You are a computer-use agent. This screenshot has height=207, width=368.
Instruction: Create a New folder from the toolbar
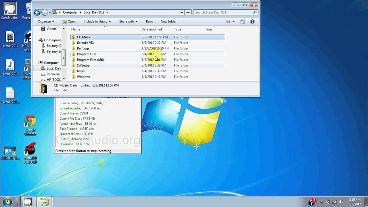point(168,22)
